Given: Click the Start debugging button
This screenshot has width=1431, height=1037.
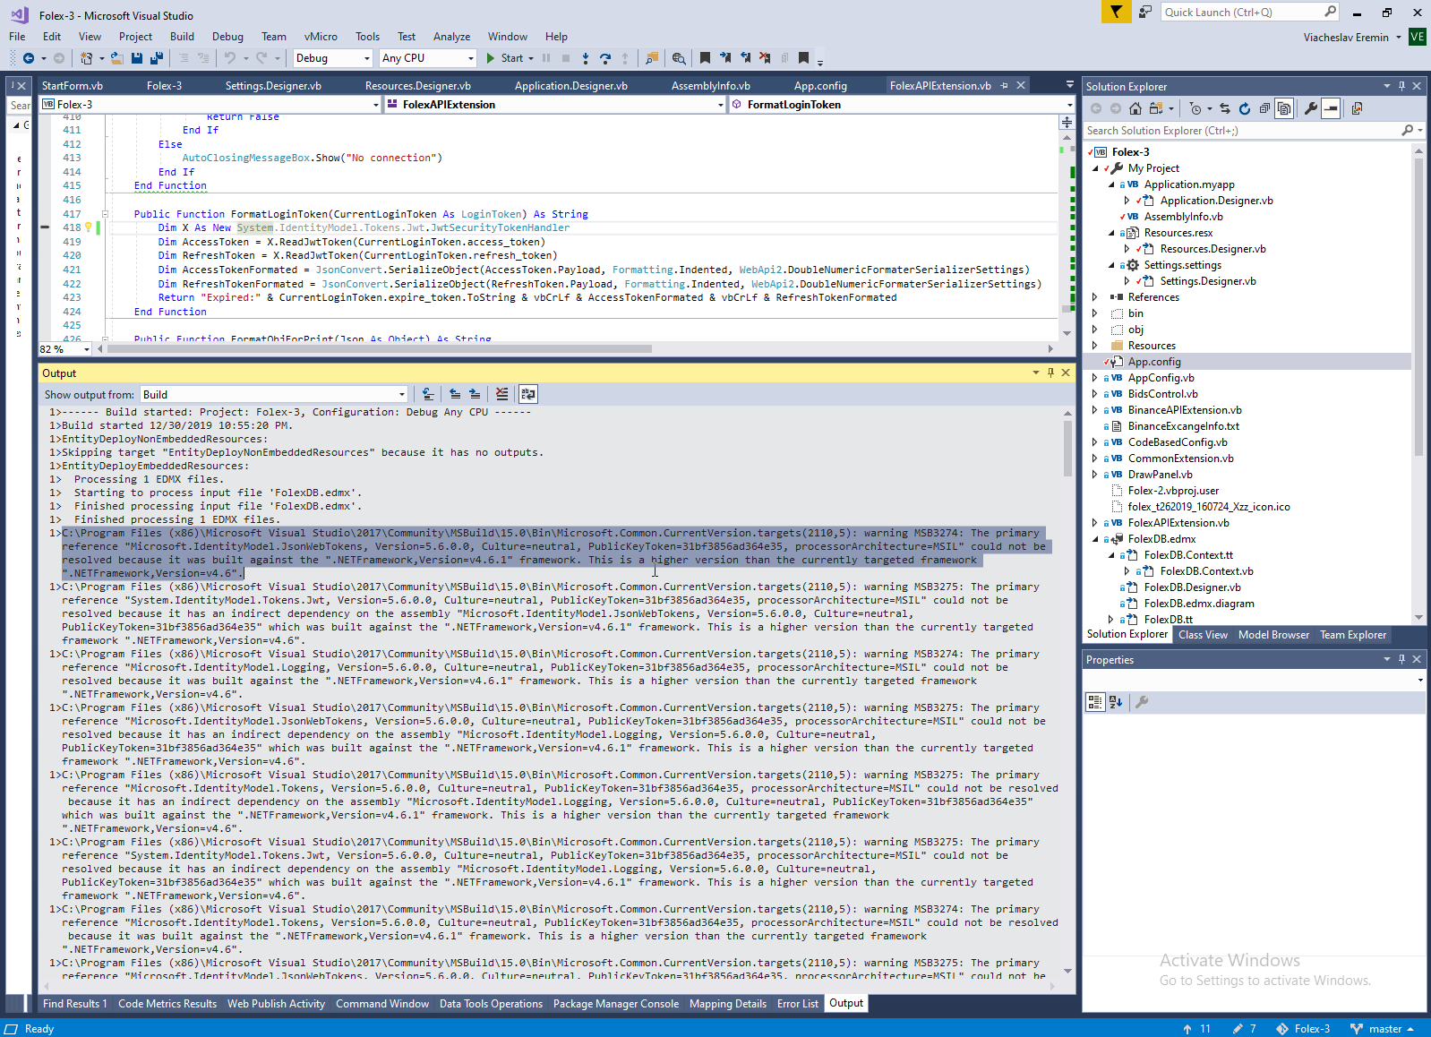Looking at the screenshot, I should pyautogui.click(x=506, y=58).
